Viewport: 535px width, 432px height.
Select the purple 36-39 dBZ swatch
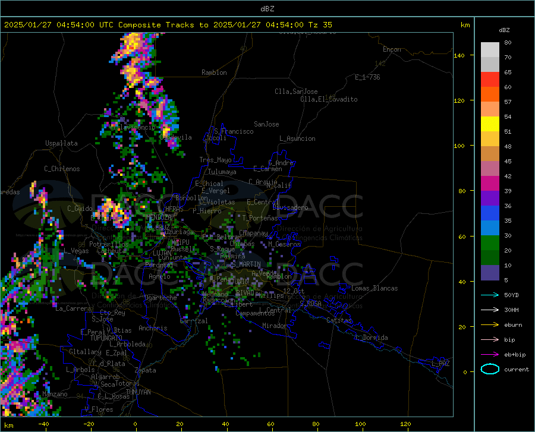click(490, 198)
